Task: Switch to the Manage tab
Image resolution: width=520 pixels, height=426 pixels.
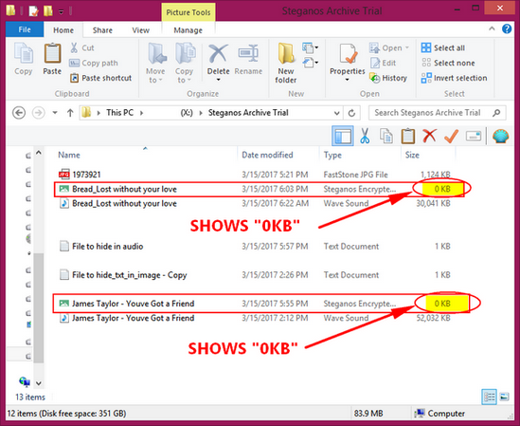Action: [188, 30]
